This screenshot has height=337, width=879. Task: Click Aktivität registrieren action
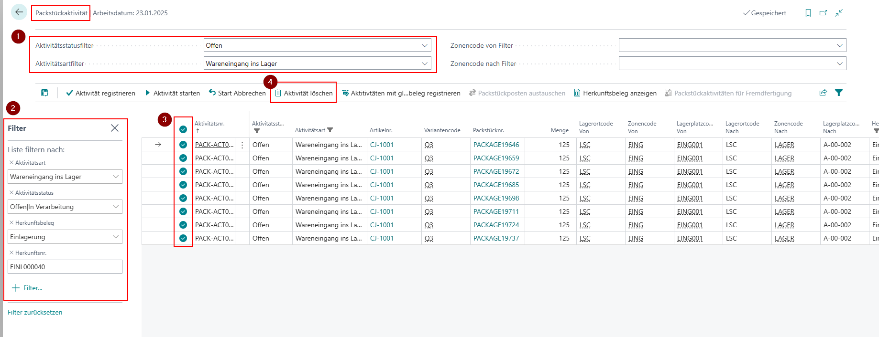pyautogui.click(x=101, y=93)
